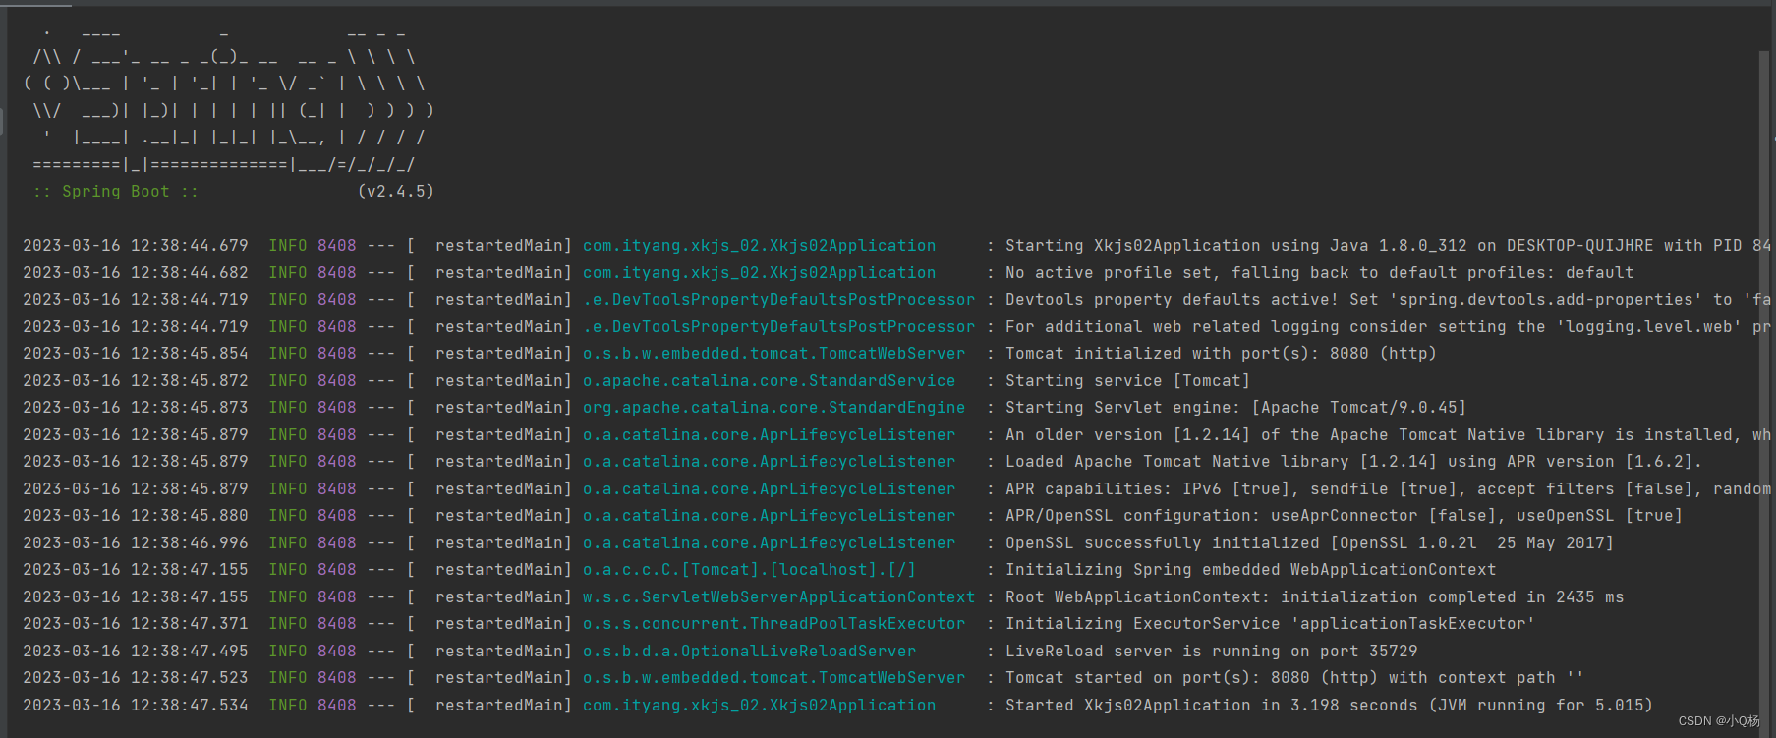
Task: Click the '(v2.4.5)' version text
Action: tap(395, 192)
